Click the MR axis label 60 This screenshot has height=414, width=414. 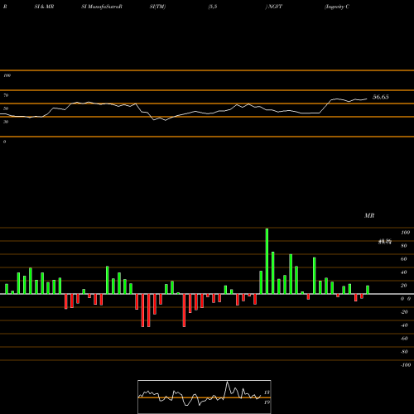point(404,259)
